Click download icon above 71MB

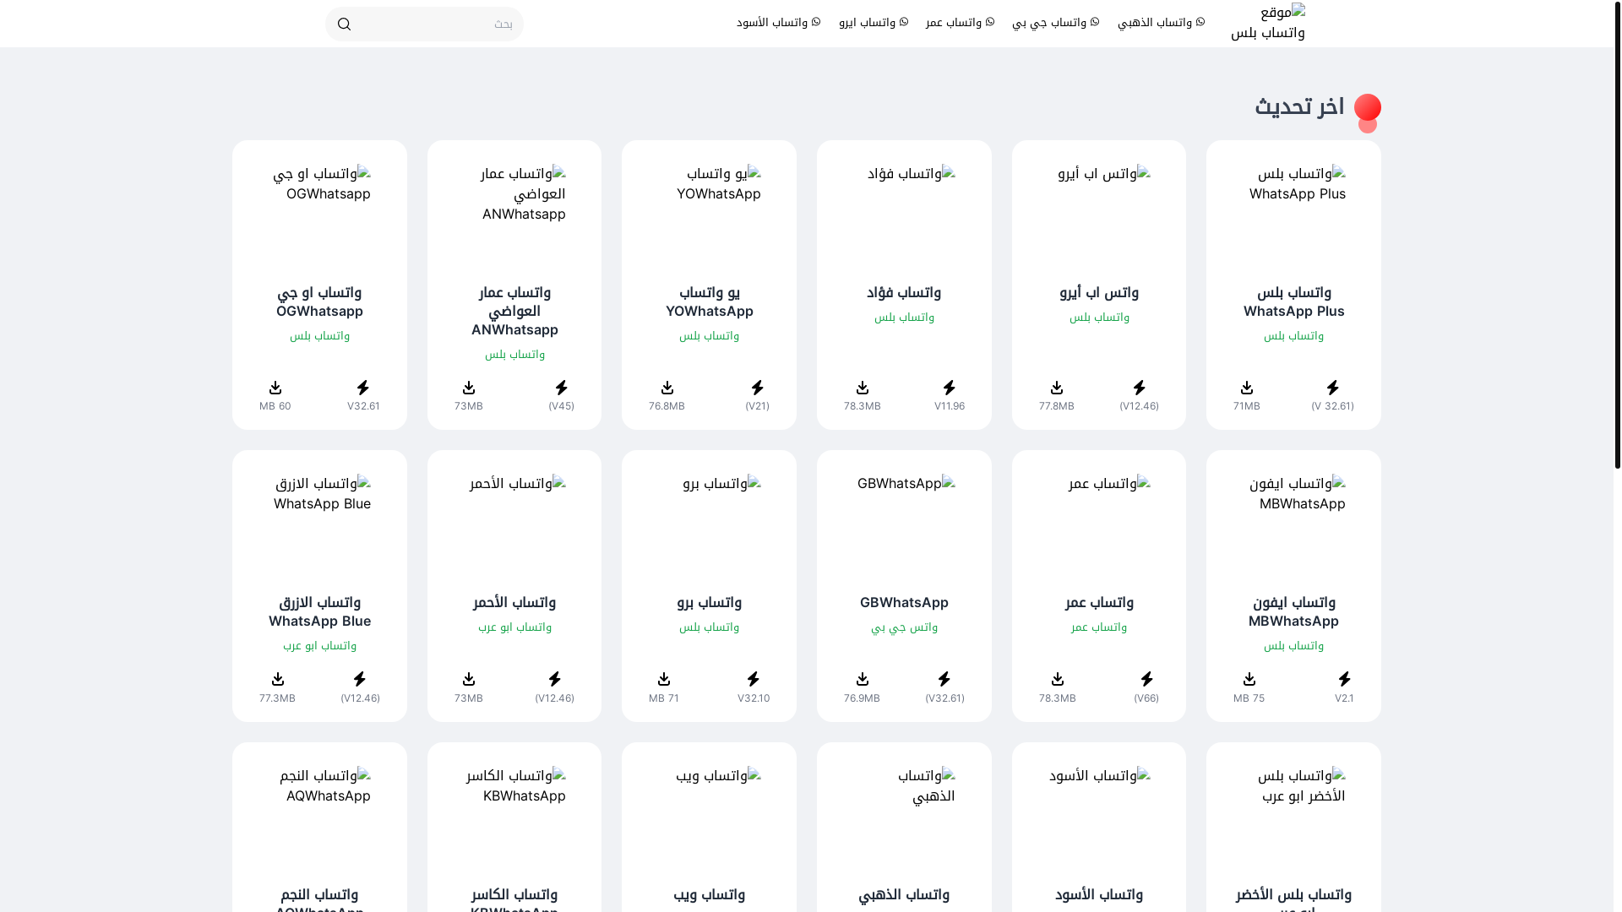1247,388
